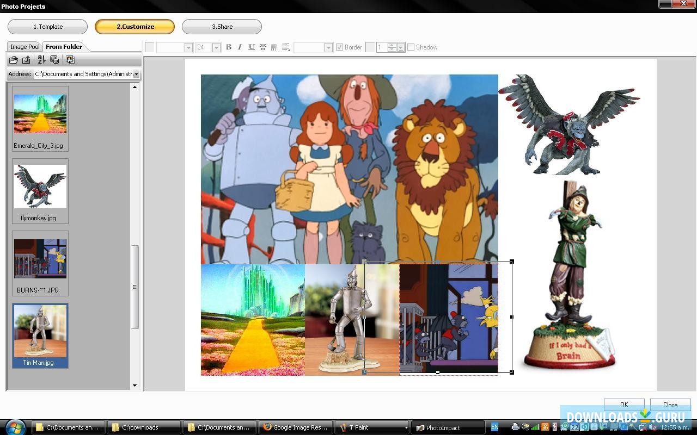Screen dimensions: 697x435
Task: Toggle vertical text orientation icon
Action: click(274, 47)
